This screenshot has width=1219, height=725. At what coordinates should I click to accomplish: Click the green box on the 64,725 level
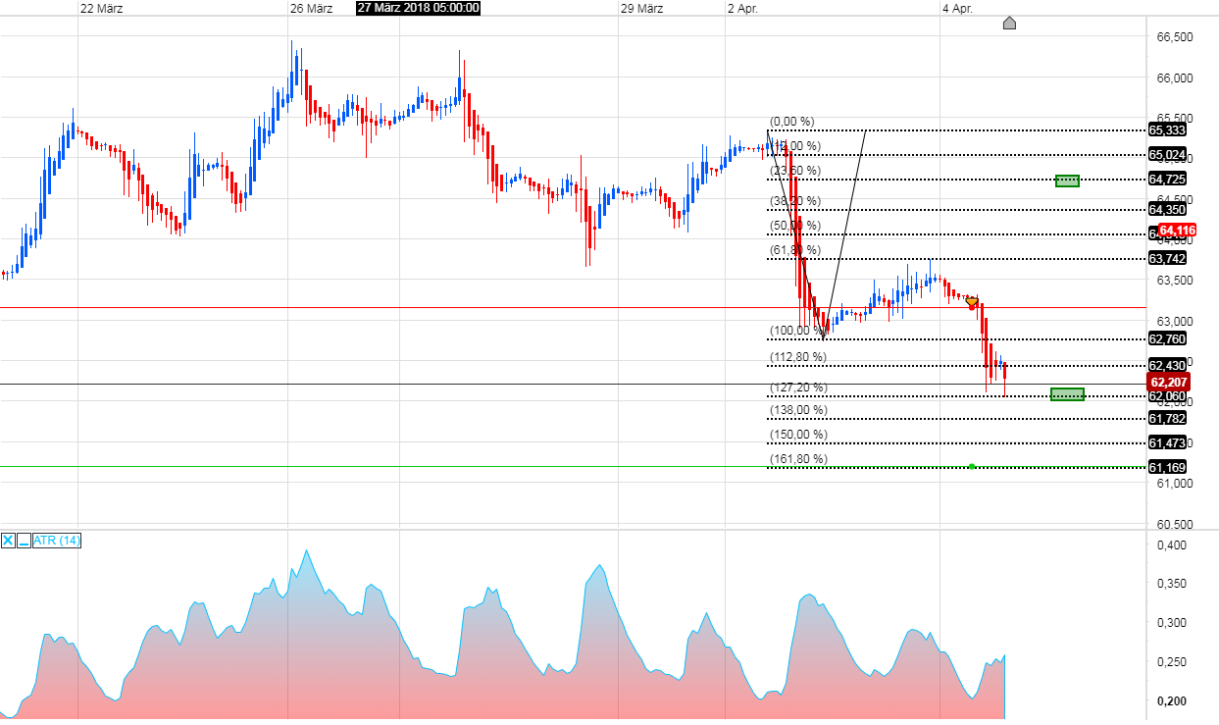pyautogui.click(x=1067, y=181)
